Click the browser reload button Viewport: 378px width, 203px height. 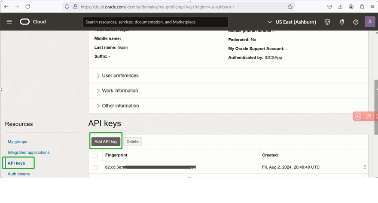click(x=27, y=7)
